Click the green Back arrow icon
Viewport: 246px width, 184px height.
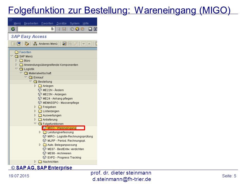point(72,29)
